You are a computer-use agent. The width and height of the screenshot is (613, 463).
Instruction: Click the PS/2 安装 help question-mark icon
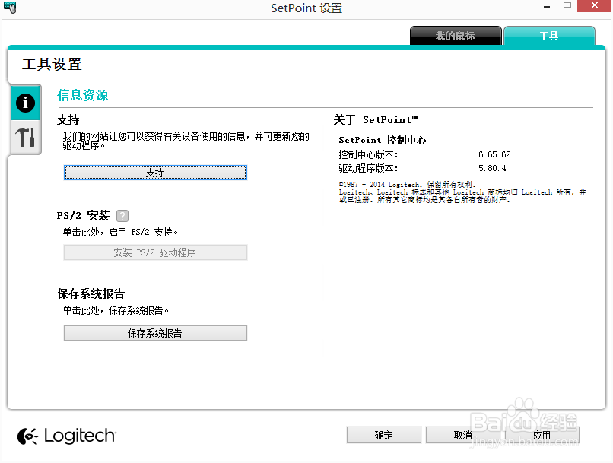pos(122,216)
